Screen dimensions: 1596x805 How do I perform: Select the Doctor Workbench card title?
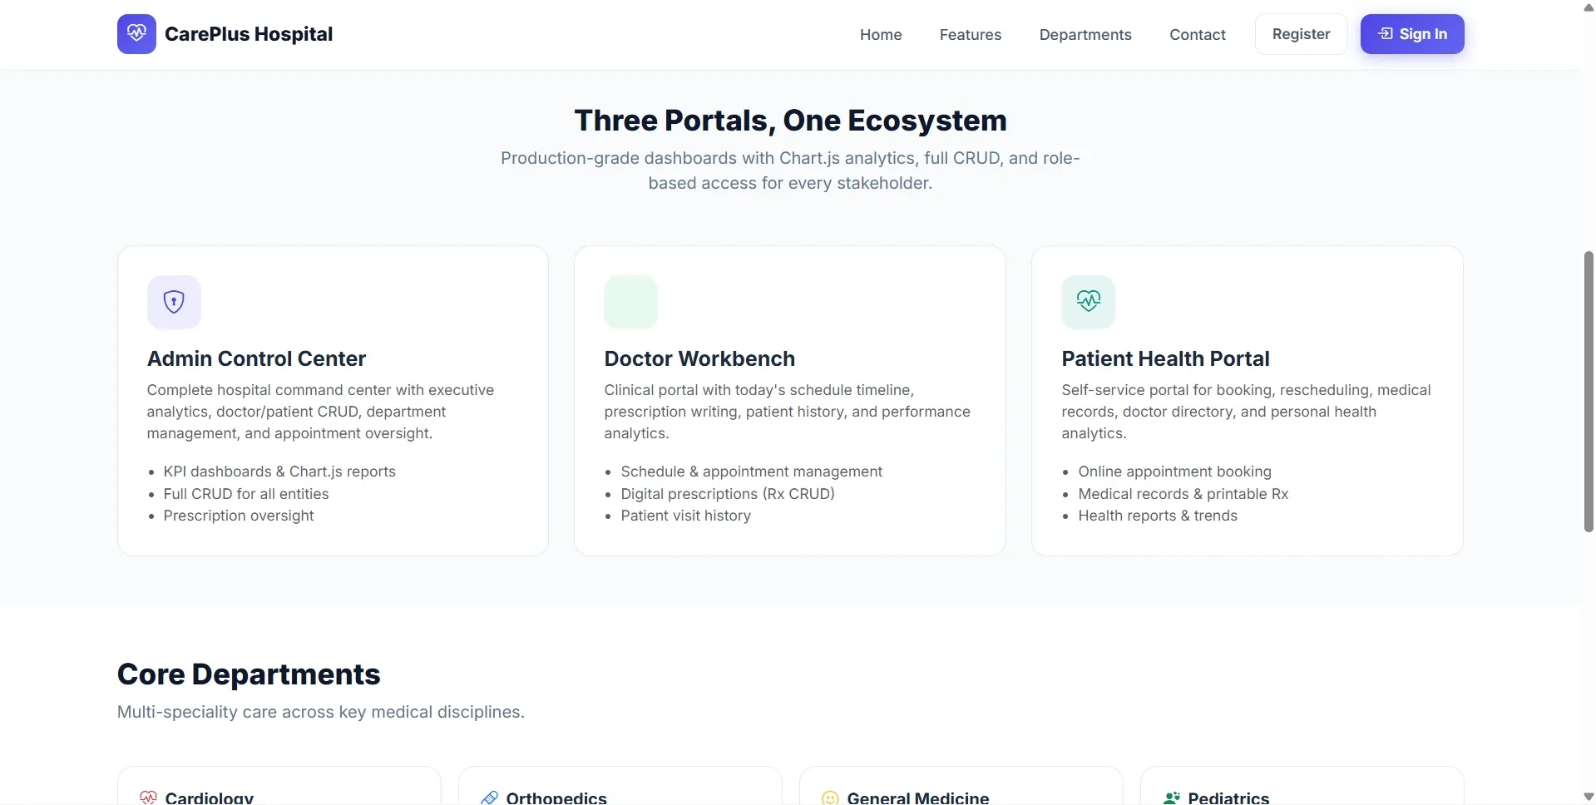(699, 358)
